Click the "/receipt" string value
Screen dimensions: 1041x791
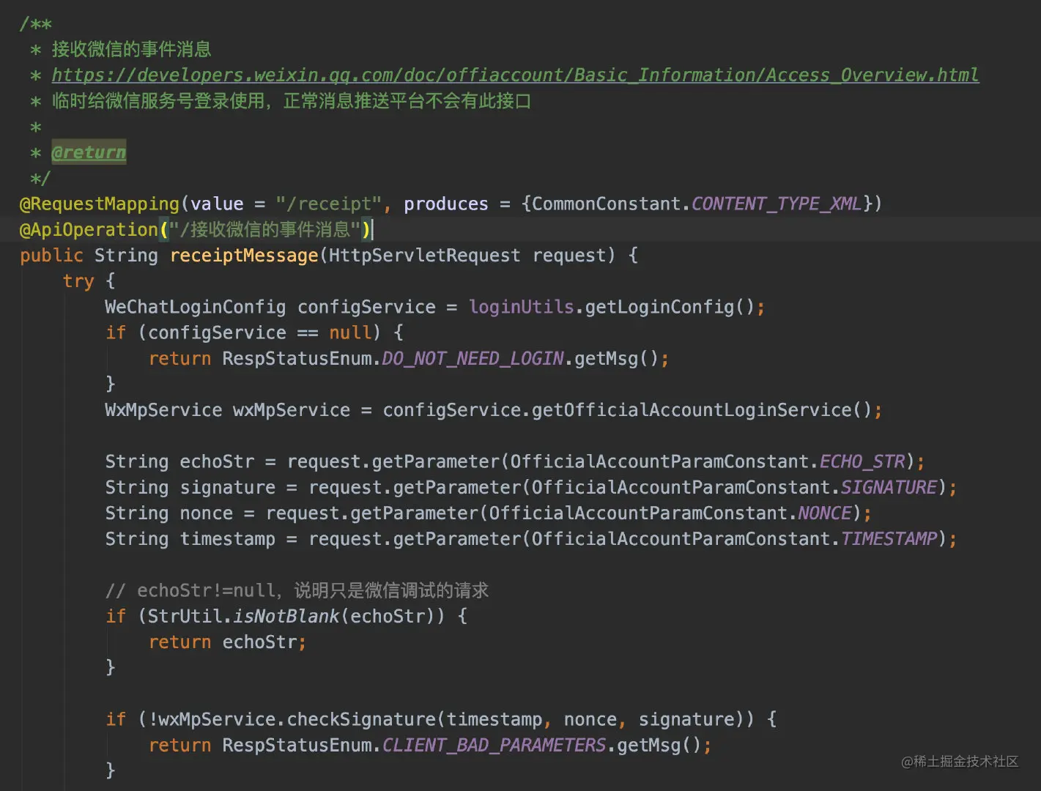pyautogui.click(x=329, y=204)
